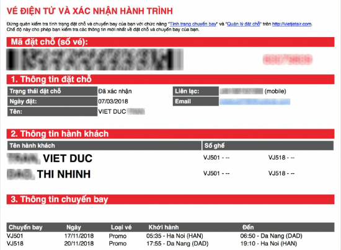Click the 'Liên lạc:' label
Viewport: 341px width, 250px height.
pos(196,91)
